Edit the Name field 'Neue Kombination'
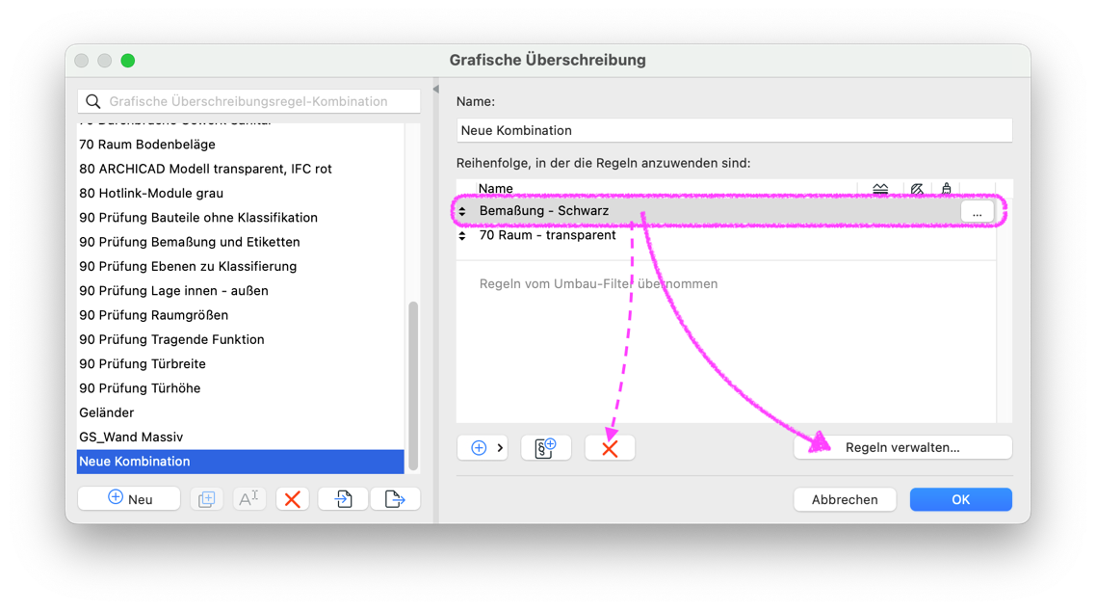 pyautogui.click(x=734, y=130)
